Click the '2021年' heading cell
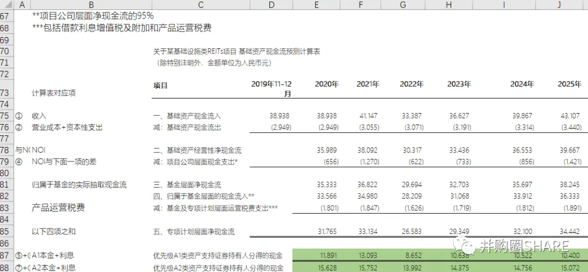588x272 pixels. click(368, 85)
